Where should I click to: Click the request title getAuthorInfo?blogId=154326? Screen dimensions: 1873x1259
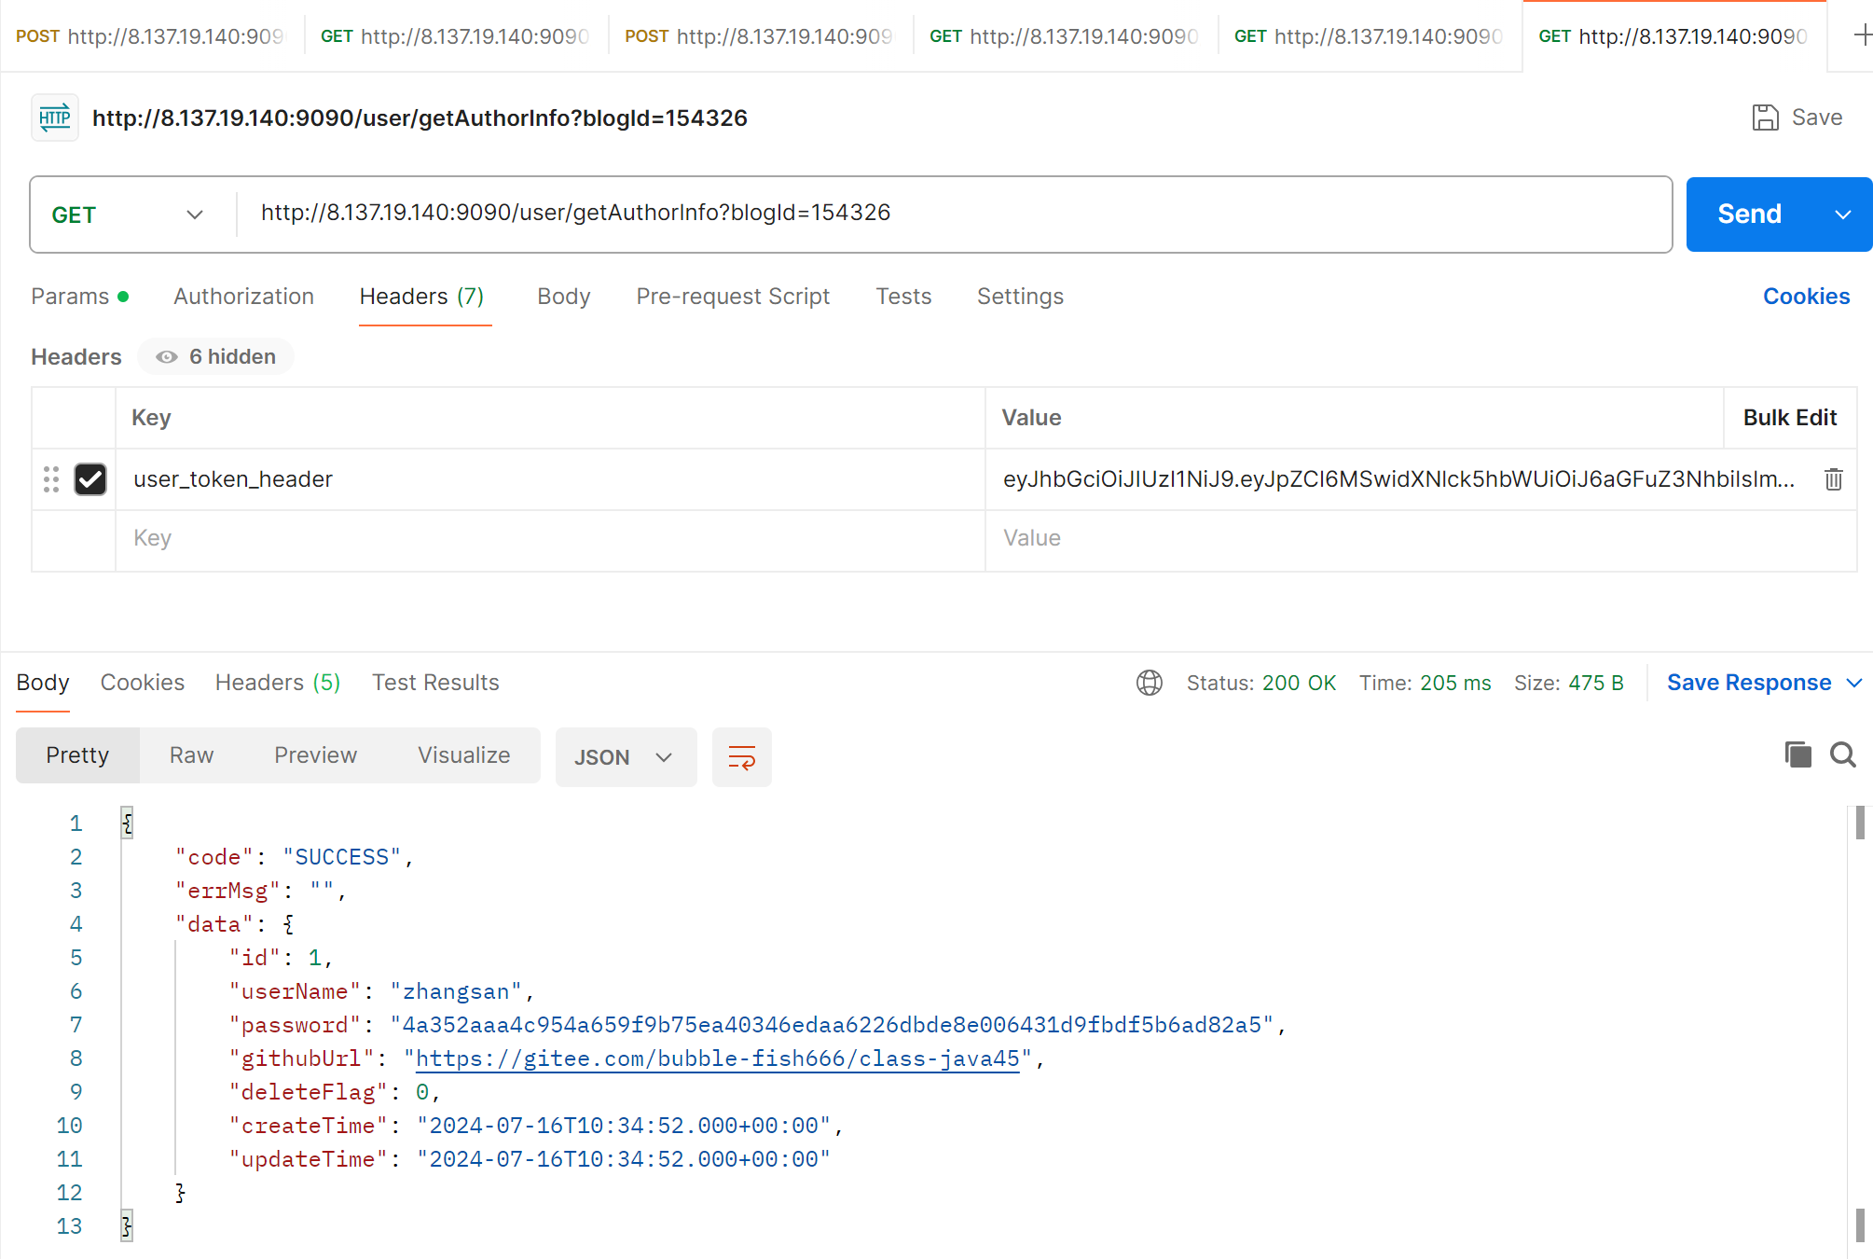click(x=420, y=118)
